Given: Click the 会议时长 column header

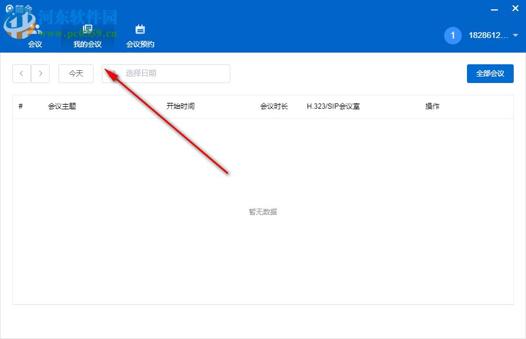Looking at the screenshot, I should (x=274, y=106).
